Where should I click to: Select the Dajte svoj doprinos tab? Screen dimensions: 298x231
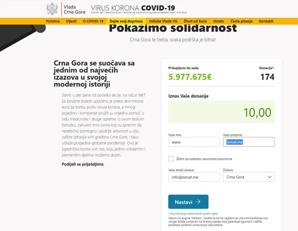pos(126,21)
